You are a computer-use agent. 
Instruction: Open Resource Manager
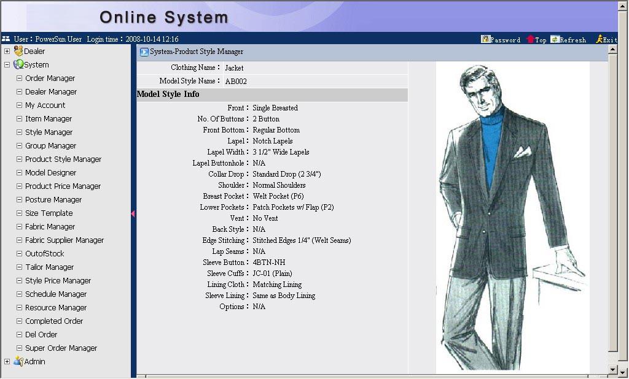(56, 308)
